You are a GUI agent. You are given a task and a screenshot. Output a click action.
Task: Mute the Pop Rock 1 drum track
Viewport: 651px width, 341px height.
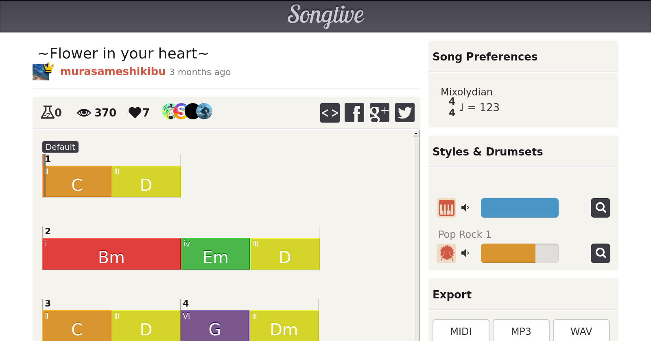(465, 253)
